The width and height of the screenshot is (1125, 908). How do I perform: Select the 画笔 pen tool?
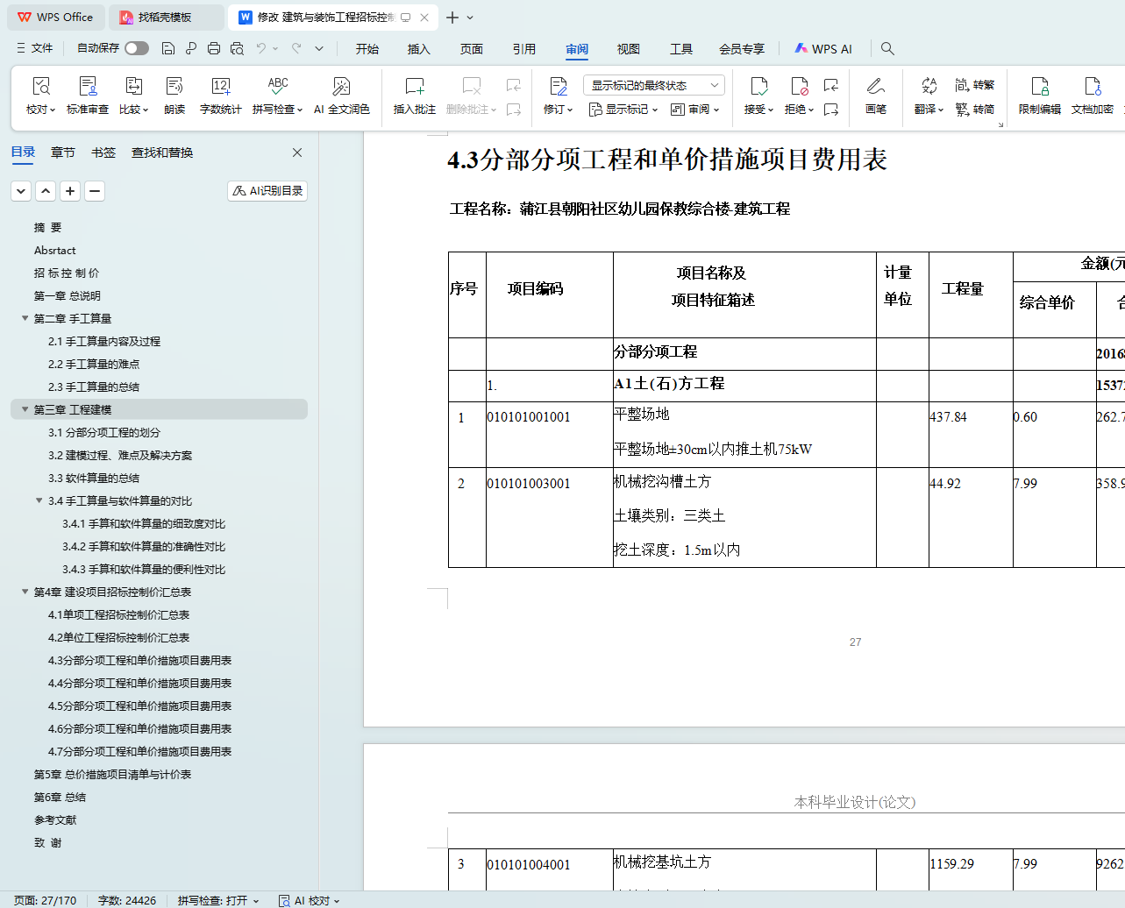pos(875,87)
